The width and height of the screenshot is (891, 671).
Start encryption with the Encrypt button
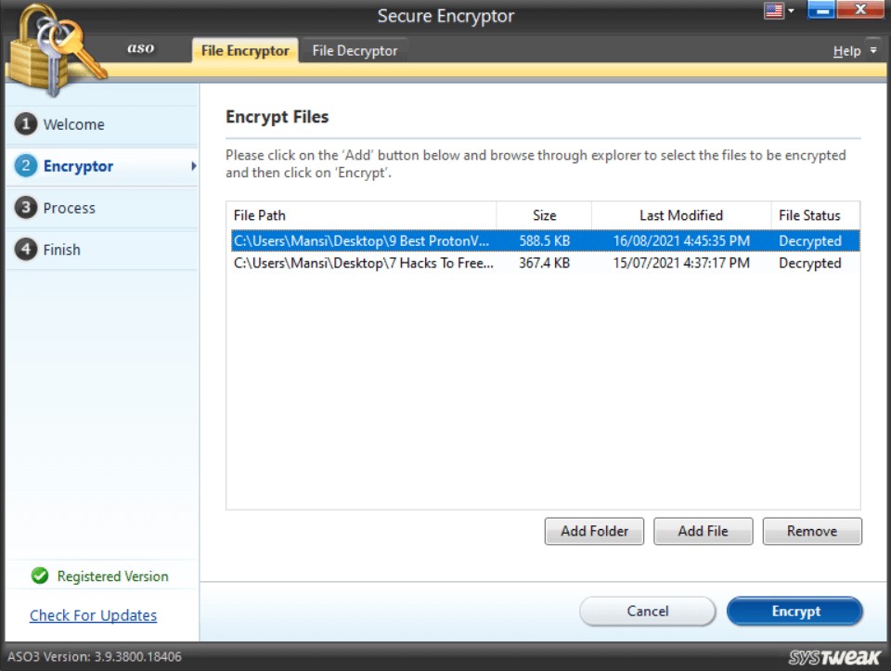(794, 611)
